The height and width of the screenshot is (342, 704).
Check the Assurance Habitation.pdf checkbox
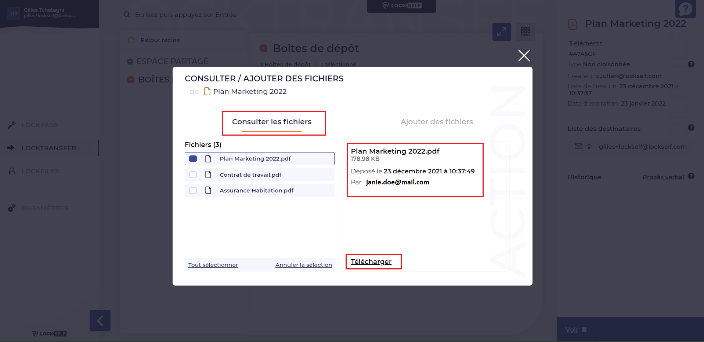(193, 191)
